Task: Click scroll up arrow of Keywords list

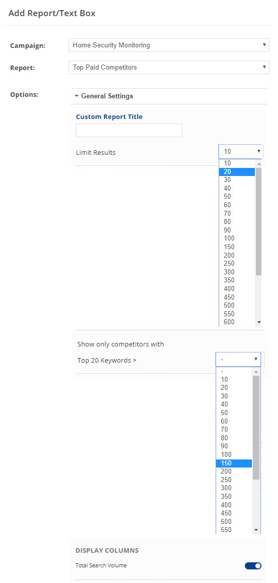Action: (x=256, y=372)
